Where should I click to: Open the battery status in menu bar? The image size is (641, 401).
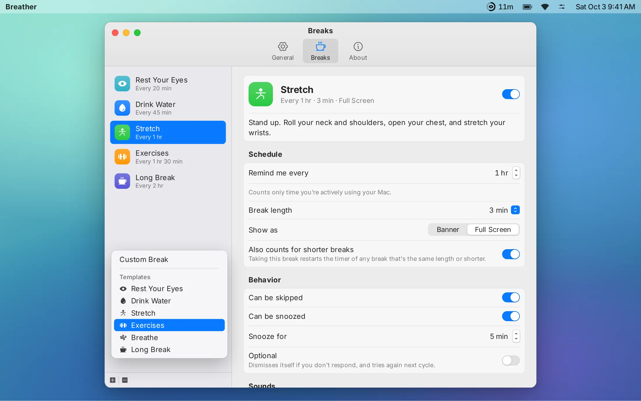click(527, 7)
